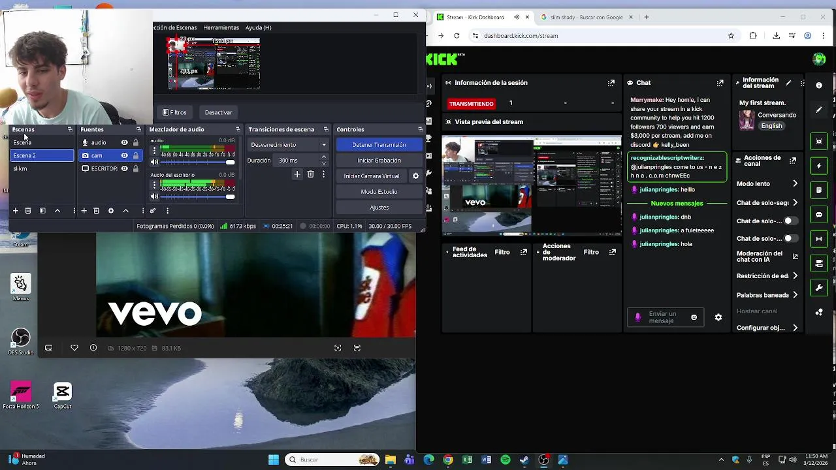
Task: Open the emoji picker in the chat box
Action: click(x=694, y=317)
